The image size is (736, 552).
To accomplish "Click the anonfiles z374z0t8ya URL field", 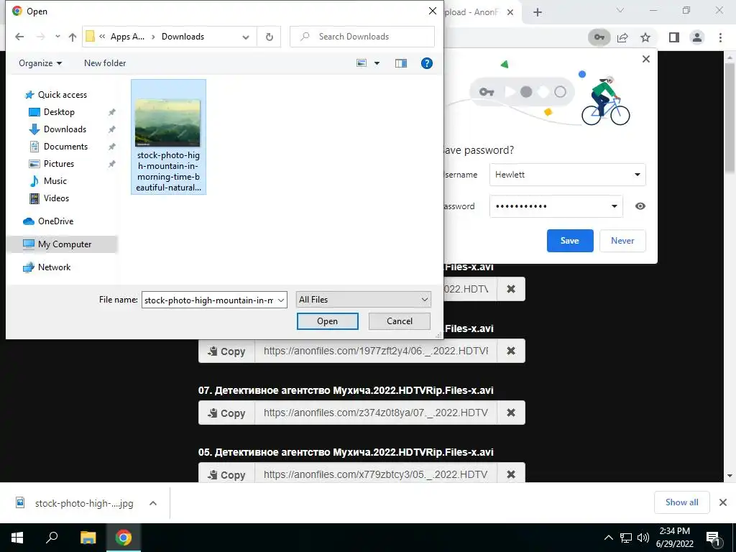I will [x=376, y=413].
